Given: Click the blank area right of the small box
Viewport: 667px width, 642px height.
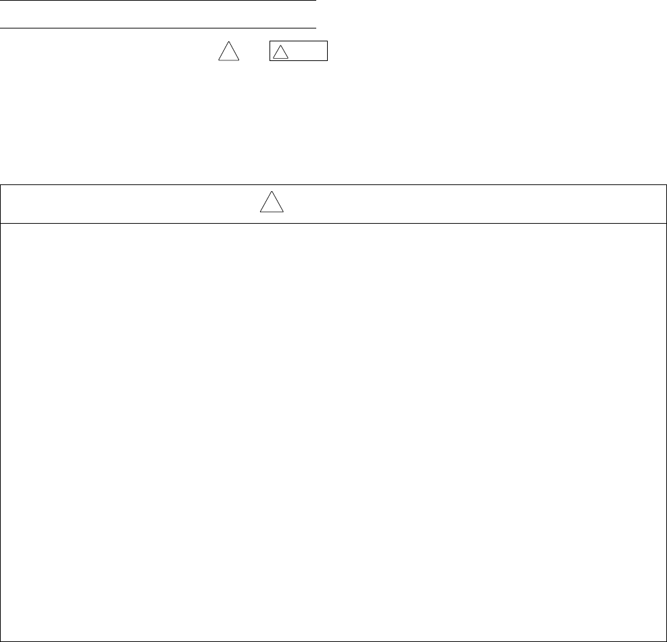Looking at the screenshot, I should click(497, 51).
